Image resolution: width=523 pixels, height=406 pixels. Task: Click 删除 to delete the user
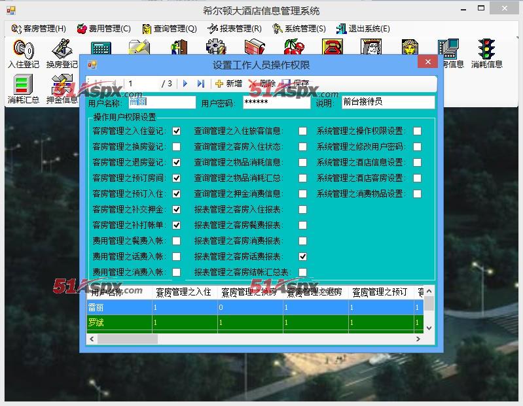click(263, 84)
